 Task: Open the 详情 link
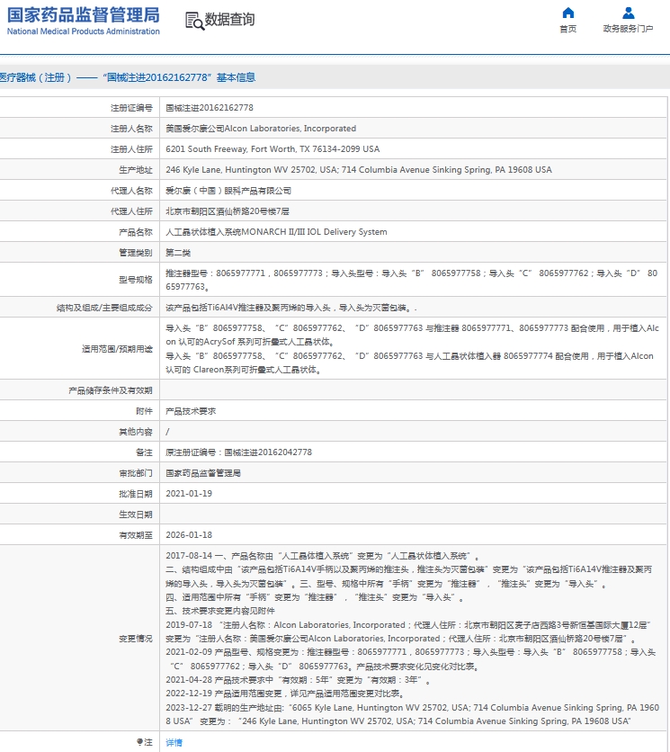(174, 742)
